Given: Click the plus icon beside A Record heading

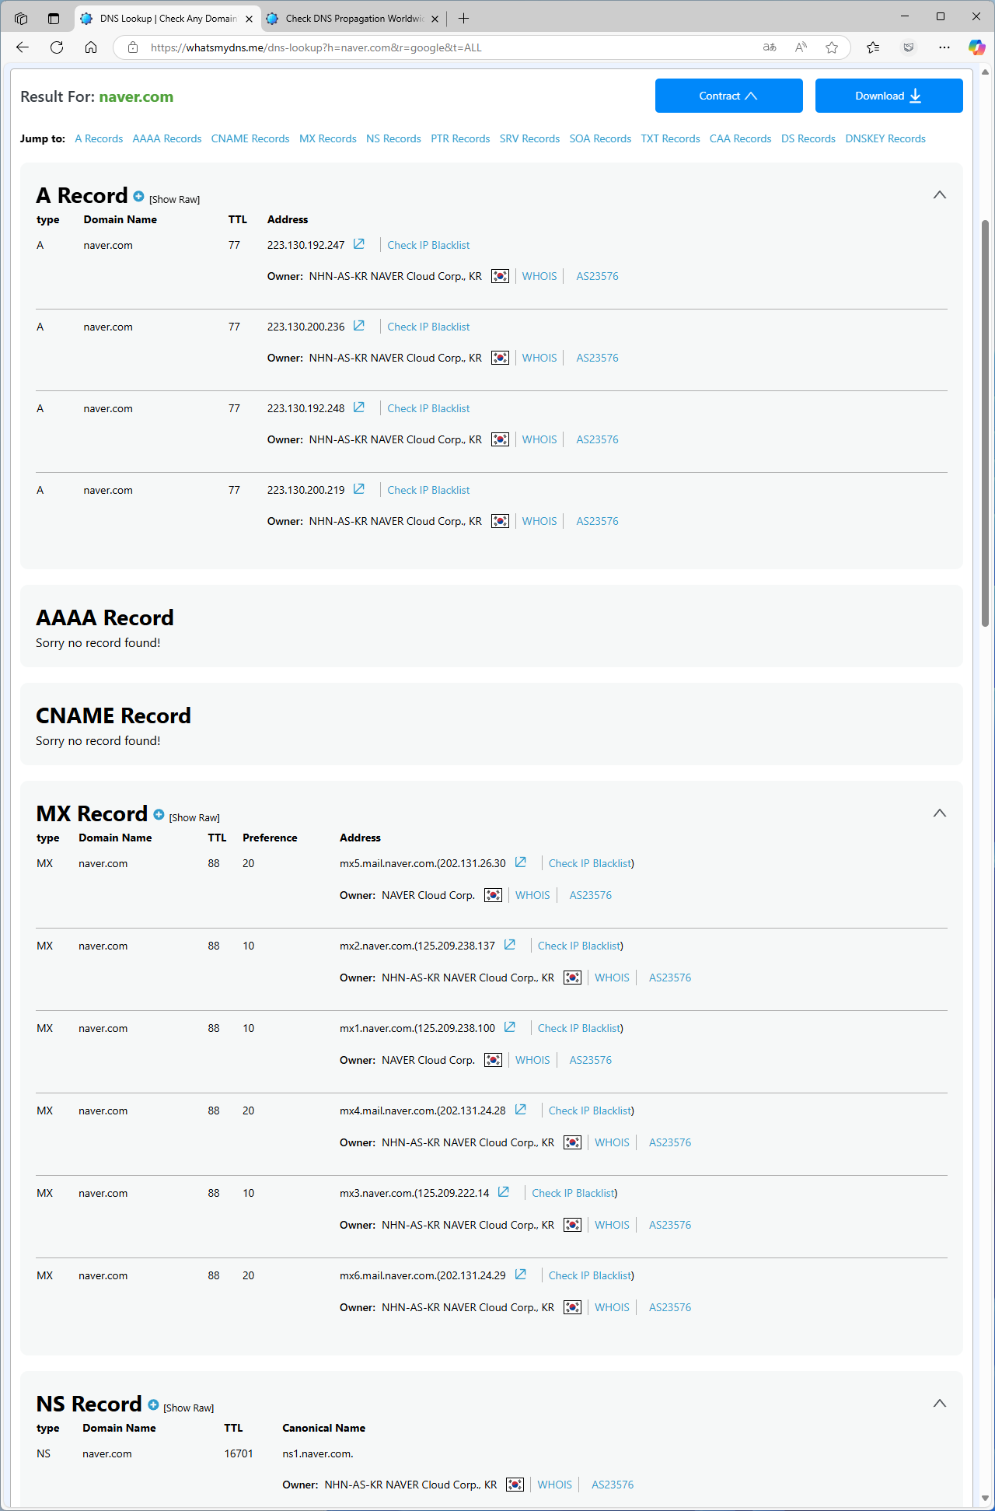Looking at the screenshot, I should 138,196.
